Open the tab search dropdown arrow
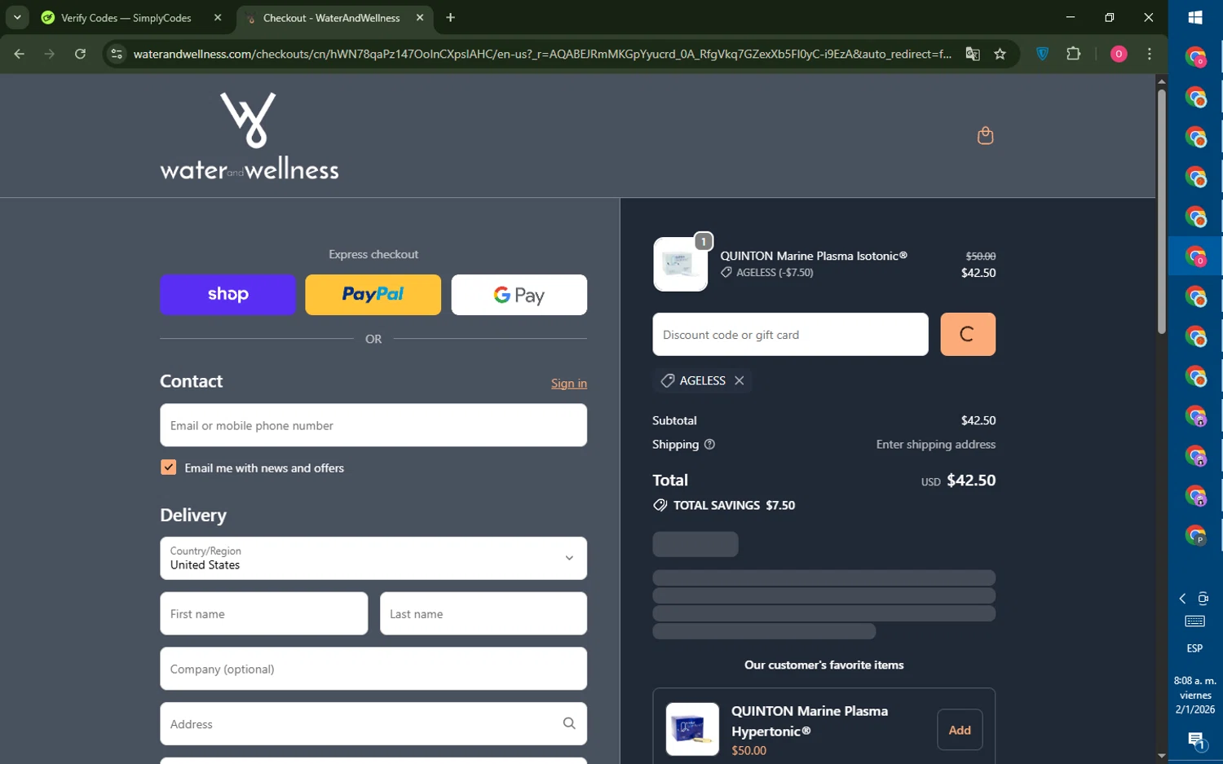Screen dimensions: 1223x764 point(17,17)
